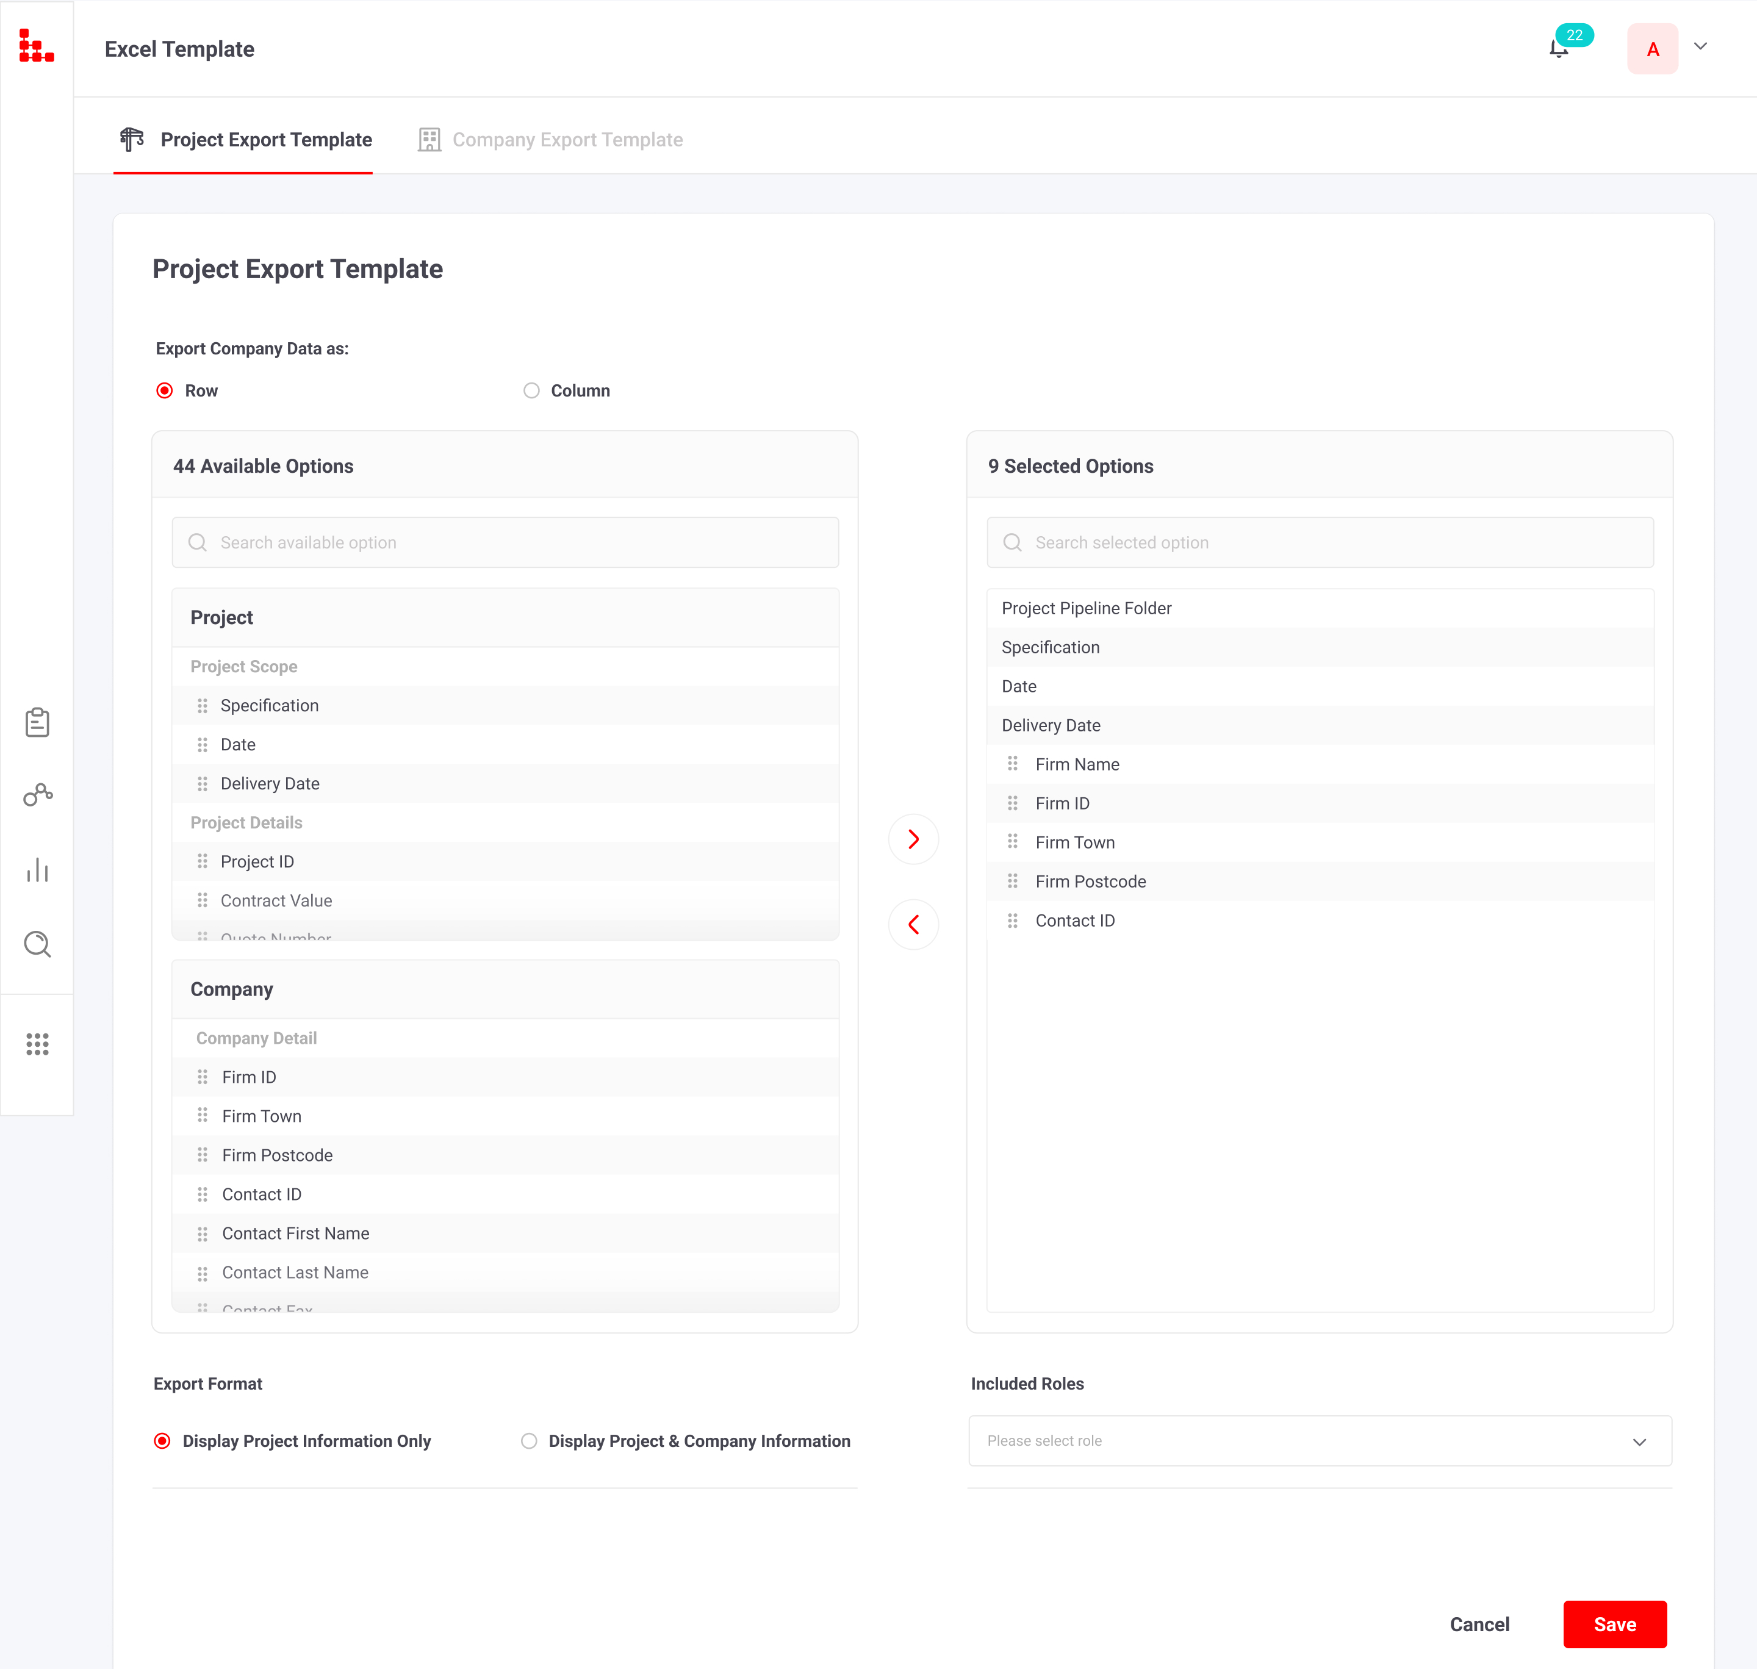Viewport: 1757px width, 1669px height.
Task: Click the notification bell icon
Action: (1558, 49)
